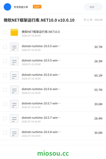The image size is (106, 159).
Task: Click the blue round avatar icon
Action: click(x=7, y=7)
